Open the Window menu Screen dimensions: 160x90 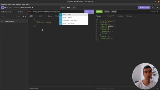coord(18,4)
